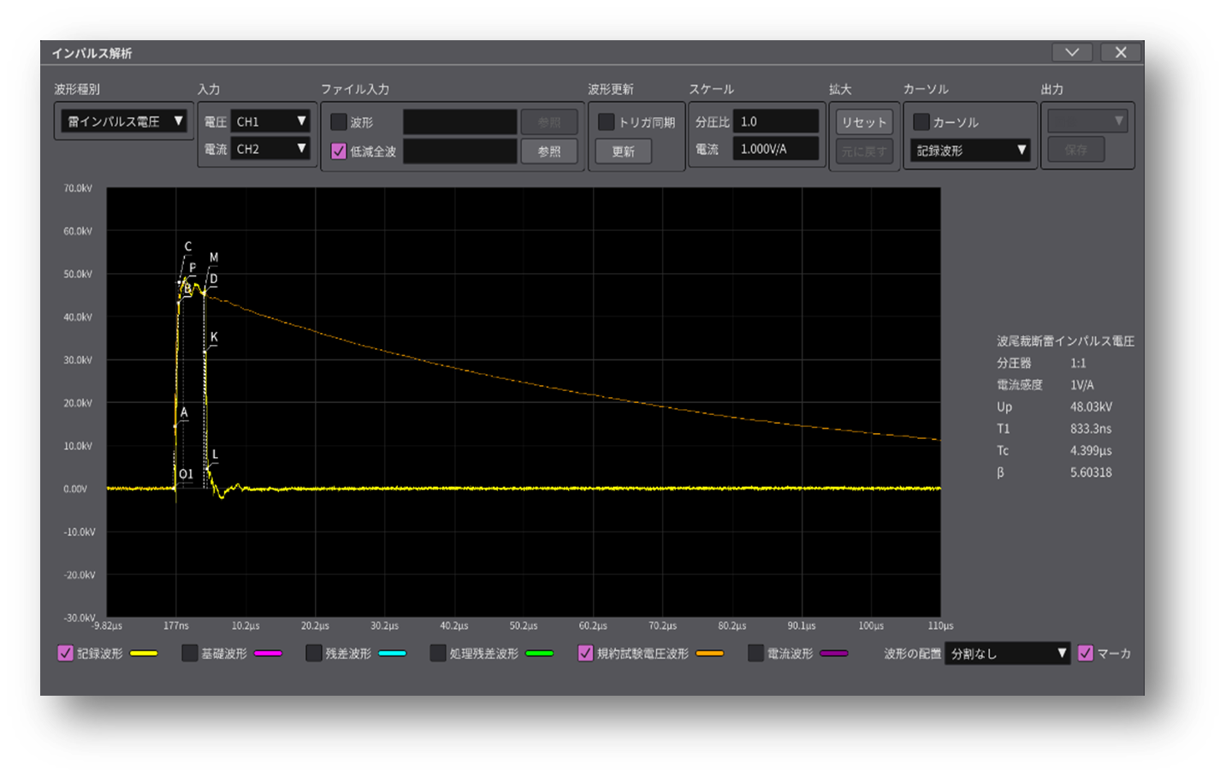Image resolution: width=1226 pixels, height=777 pixels.
Task: Click the magenta 基礎波形 color swatch
Action: (x=268, y=654)
